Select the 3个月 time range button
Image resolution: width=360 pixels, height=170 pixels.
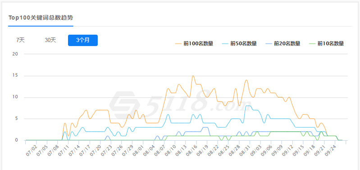tap(83, 40)
